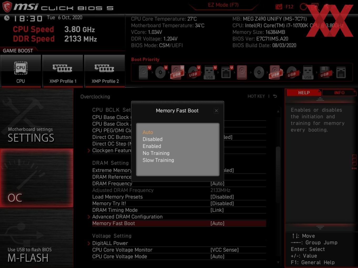Open DRAM Timing Mode [Link] value

click(x=217, y=210)
